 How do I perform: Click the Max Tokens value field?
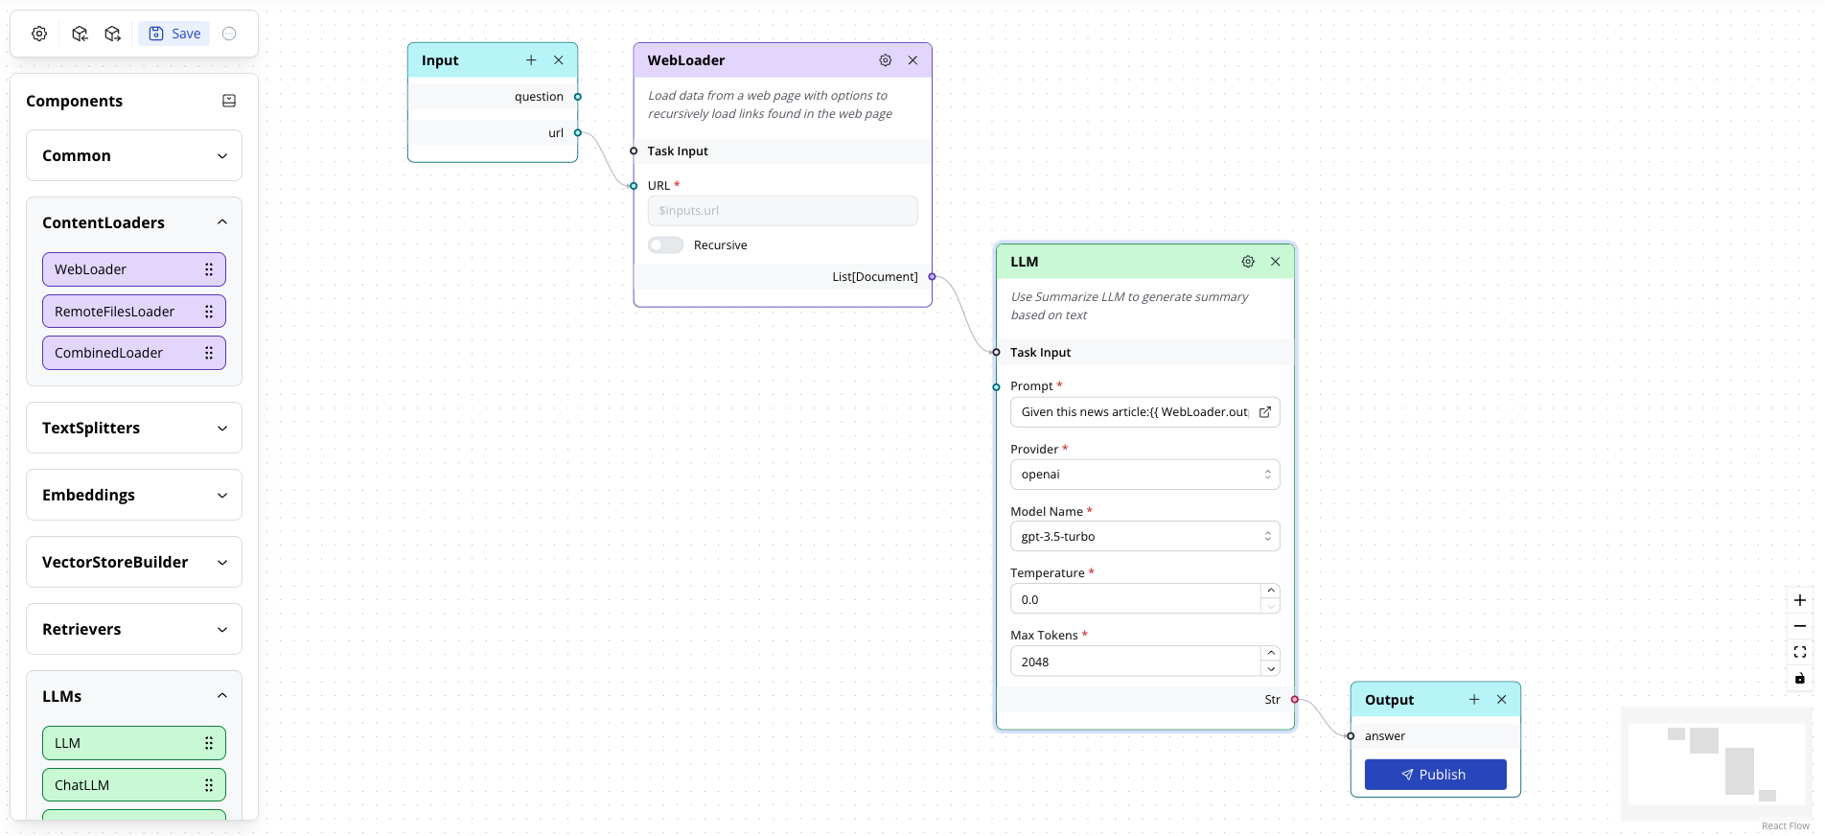click(x=1135, y=662)
